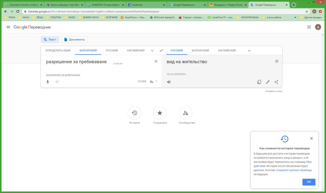326x193 pixels.
Task: Open BitTorrent трекер bookmark
Action: click(163, 17)
